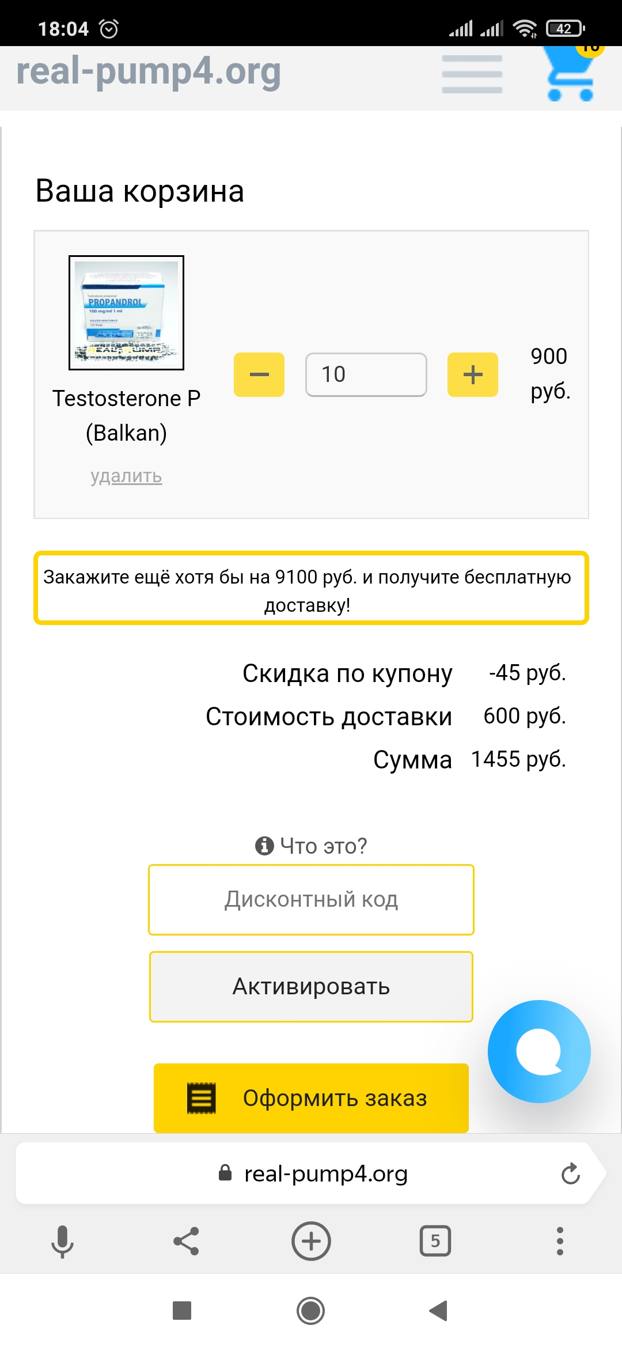
Task: Click the Что это? info icon
Action: (264, 846)
